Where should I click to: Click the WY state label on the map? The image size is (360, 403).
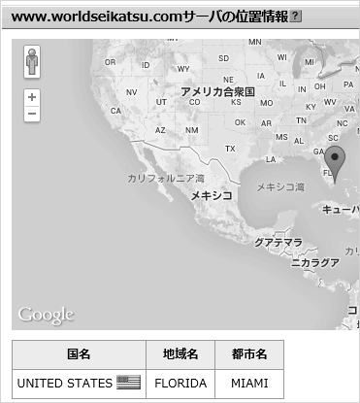click(183, 69)
